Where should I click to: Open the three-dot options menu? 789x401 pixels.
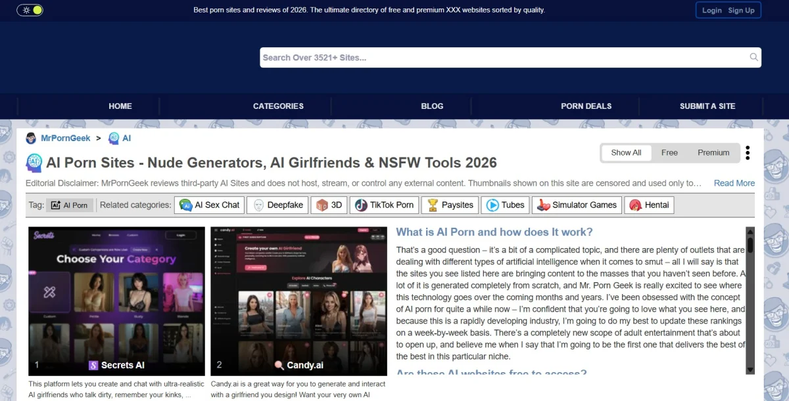(x=748, y=153)
